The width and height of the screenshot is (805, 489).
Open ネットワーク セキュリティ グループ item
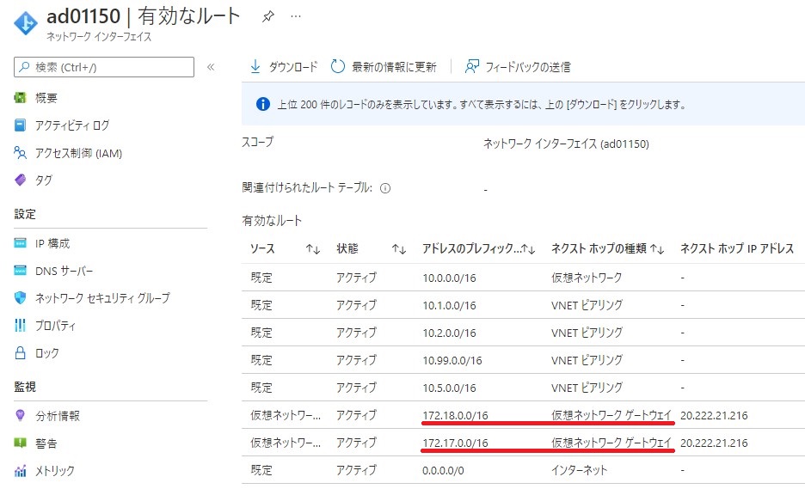pyautogui.click(x=102, y=298)
